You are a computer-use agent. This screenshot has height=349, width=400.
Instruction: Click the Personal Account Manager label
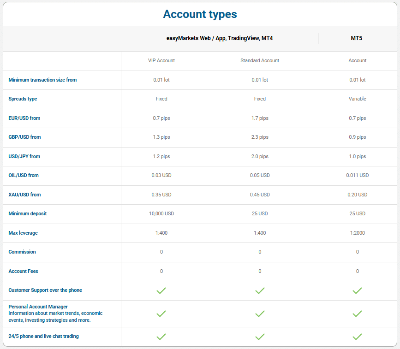click(x=38, y=307)
